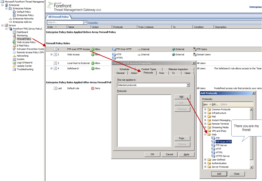Screen dimensions: 262x181
Task: Click the FTP Users group icon
Action: pos(194,49)
